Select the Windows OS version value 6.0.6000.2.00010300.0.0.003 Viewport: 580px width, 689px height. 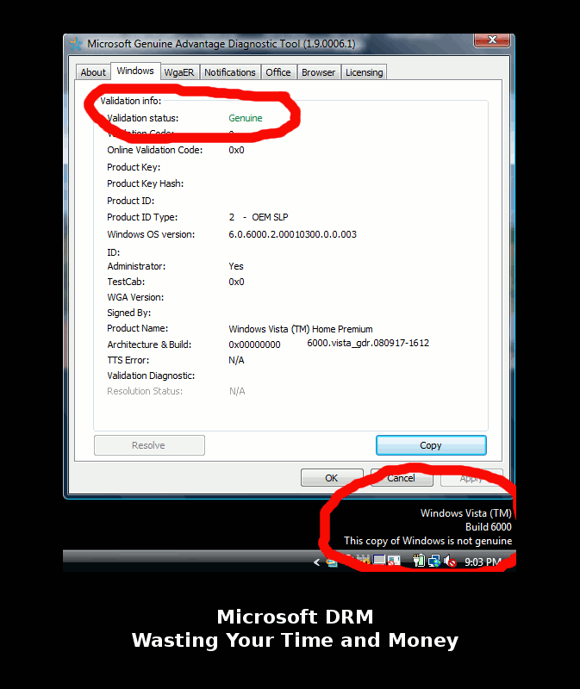(292, 234)
